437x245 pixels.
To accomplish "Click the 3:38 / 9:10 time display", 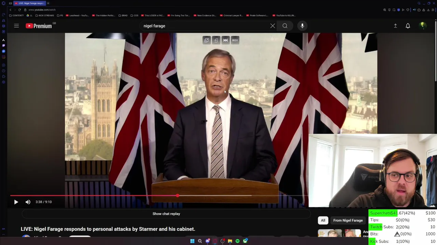I will pos(44,202).
